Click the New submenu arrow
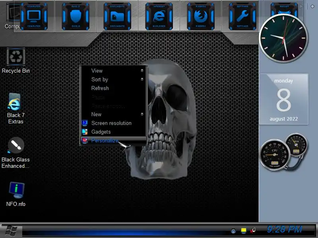This screenshot has height=238, width=318. (x=142, y=114)
